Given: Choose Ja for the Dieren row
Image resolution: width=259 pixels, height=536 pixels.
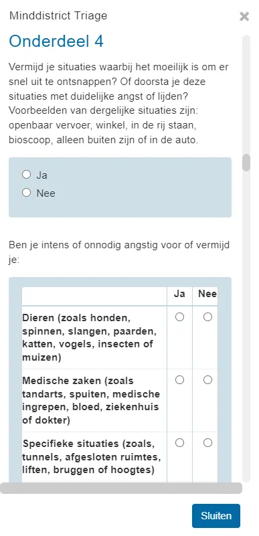Looking at the screenshot, I should click(x=180, y=317).
